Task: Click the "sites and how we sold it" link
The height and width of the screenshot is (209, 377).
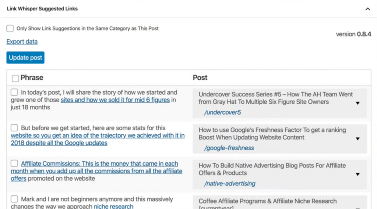Action: [115, 100]
